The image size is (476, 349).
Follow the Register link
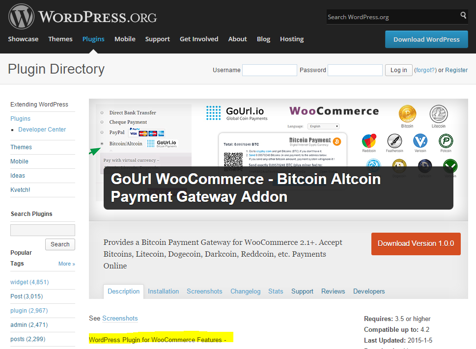[456, 70]
